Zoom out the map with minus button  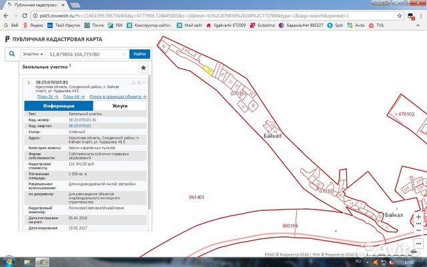[x=418, y=230]
